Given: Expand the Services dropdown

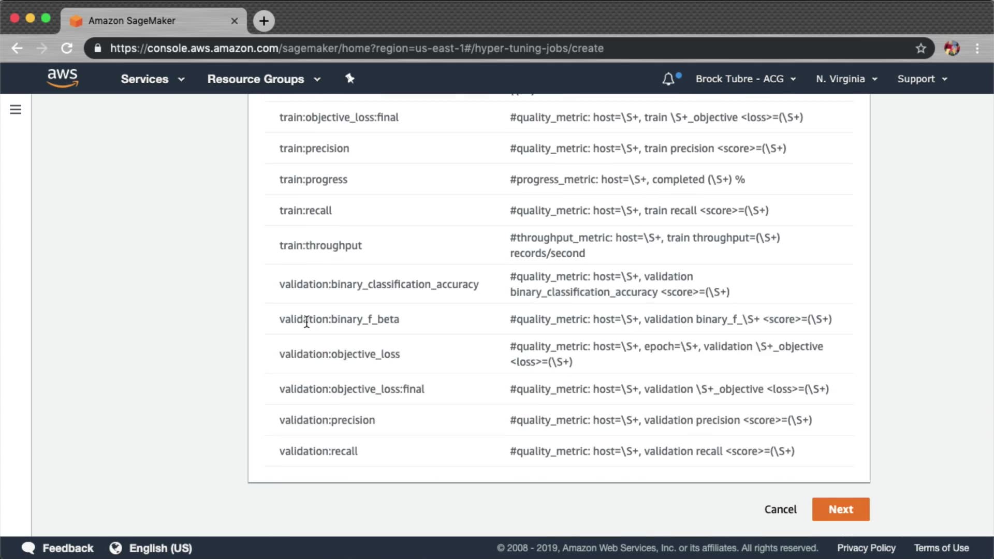Looking at the screenshot, I should (x=152, y=79).
